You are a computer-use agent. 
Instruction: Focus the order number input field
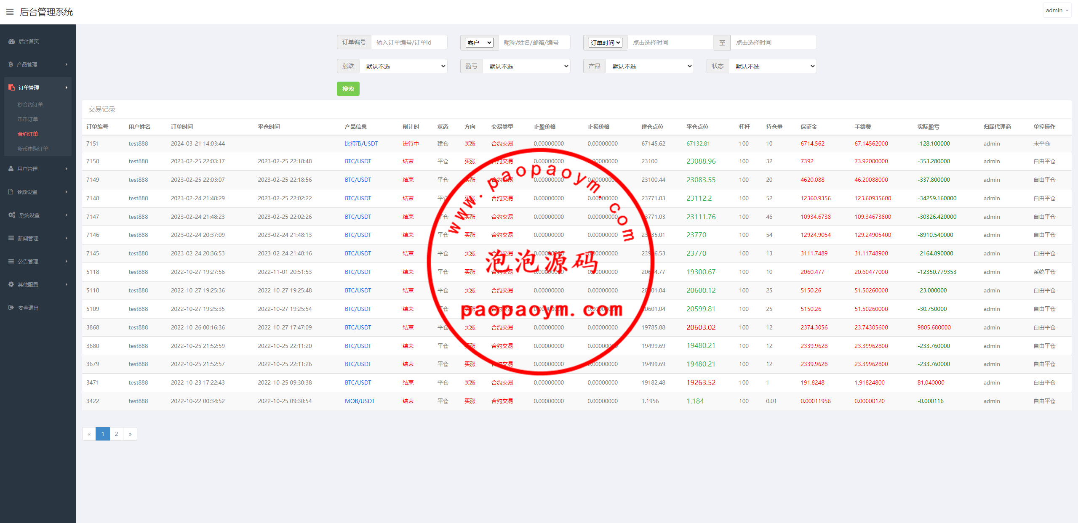pos(409,42)
